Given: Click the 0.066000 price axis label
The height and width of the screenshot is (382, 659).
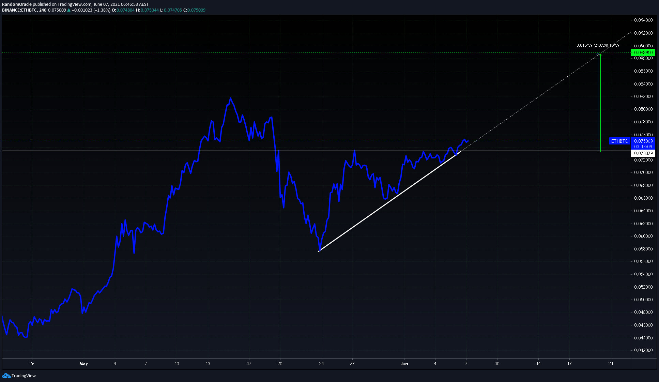Looking at the screenshot, I should tap(643, 198).
